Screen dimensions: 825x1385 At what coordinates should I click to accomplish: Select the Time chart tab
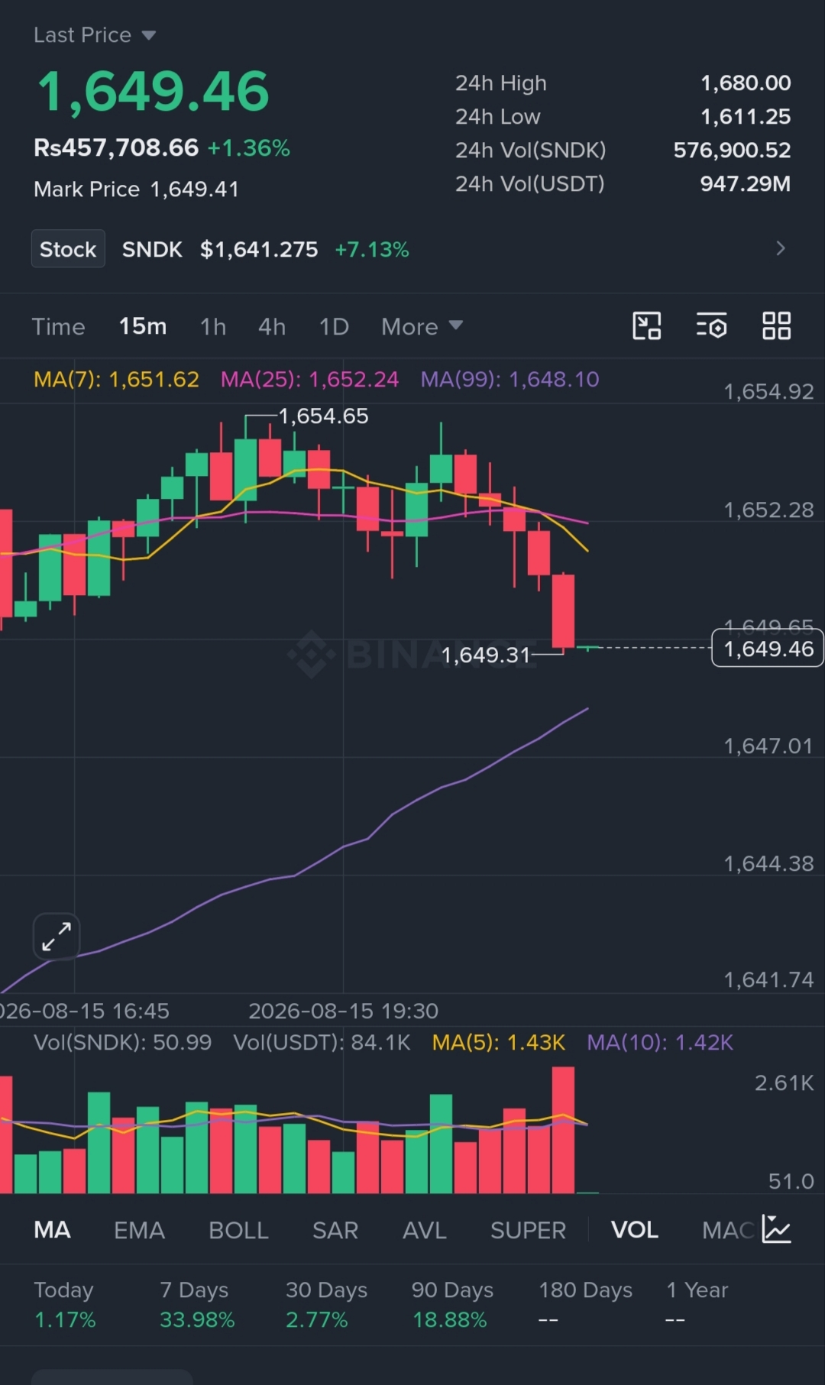(58, 327)
